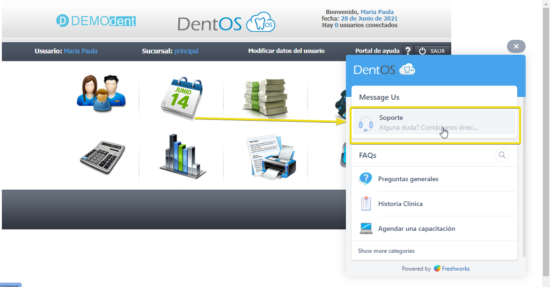Viewport: 550px width, 287px height.
Task: Open the patients module people icon
Action: [x=101, y=93]
